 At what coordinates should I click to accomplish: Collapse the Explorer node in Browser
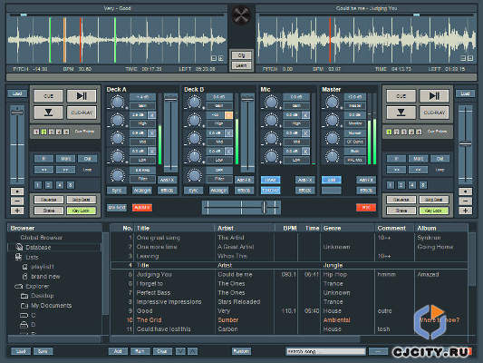click(x=18, y=287)
